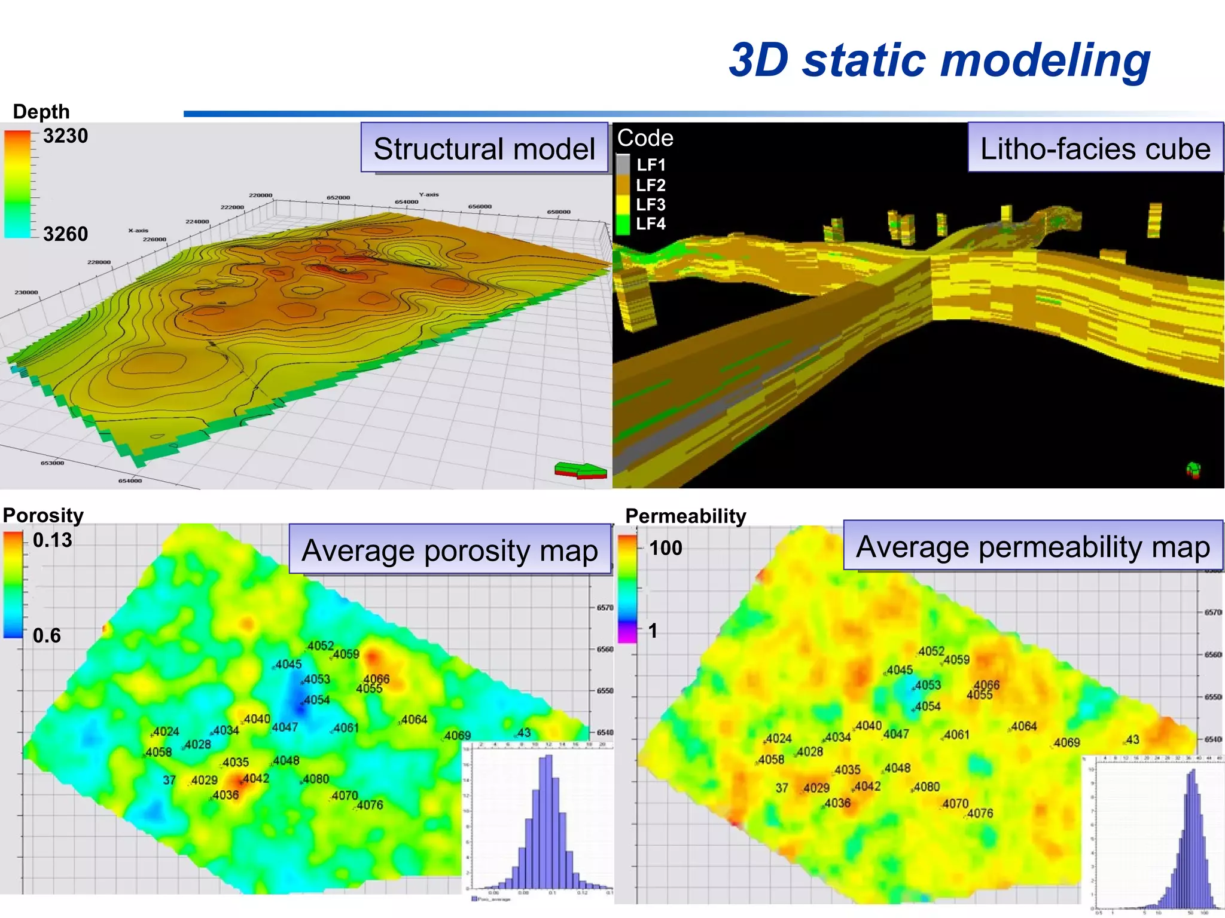Click well 4076 on permeability map
Viewport: 1225px width, 918px height.
(980, 813)
